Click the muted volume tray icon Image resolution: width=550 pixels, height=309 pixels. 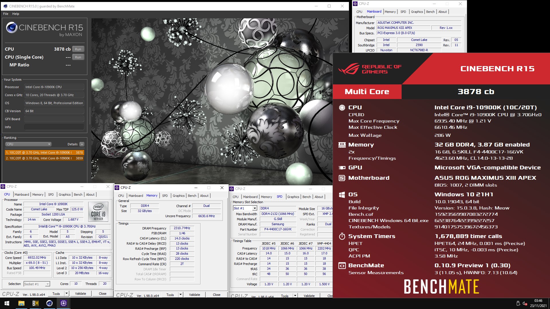(x=525, y=304)
